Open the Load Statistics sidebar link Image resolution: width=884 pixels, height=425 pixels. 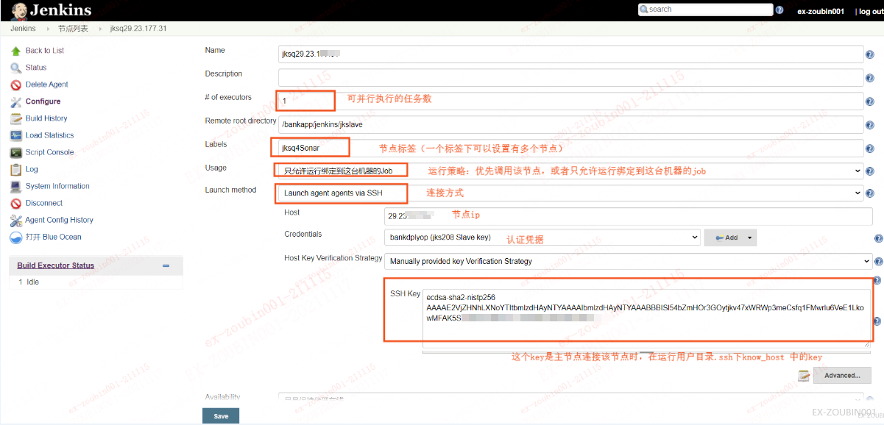49,135
